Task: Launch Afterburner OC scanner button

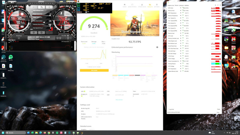Action: click(x=41, y=7)
